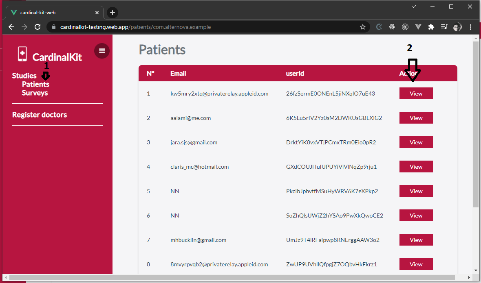Open Register doctors in the sidebar
Screen dimensions: 481x283
click(40, 115)
